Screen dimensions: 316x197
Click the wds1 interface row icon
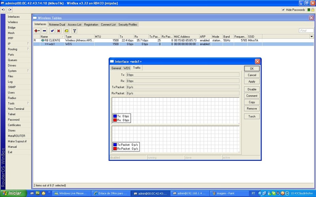[x=47, y=44]
